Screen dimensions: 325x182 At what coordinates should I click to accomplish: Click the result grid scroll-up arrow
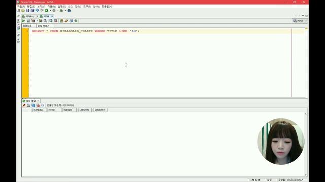pos(306,114)
